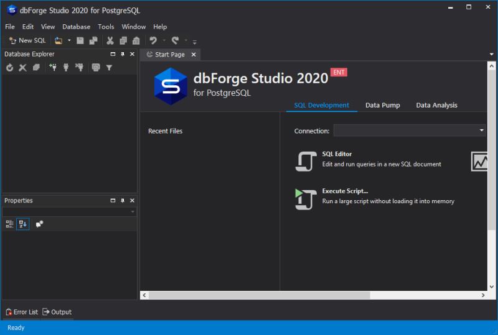The height and width of the screenshot is (335, 498).
Task: Open the Properties object selector dropdown
Action: tap(133, 212)
